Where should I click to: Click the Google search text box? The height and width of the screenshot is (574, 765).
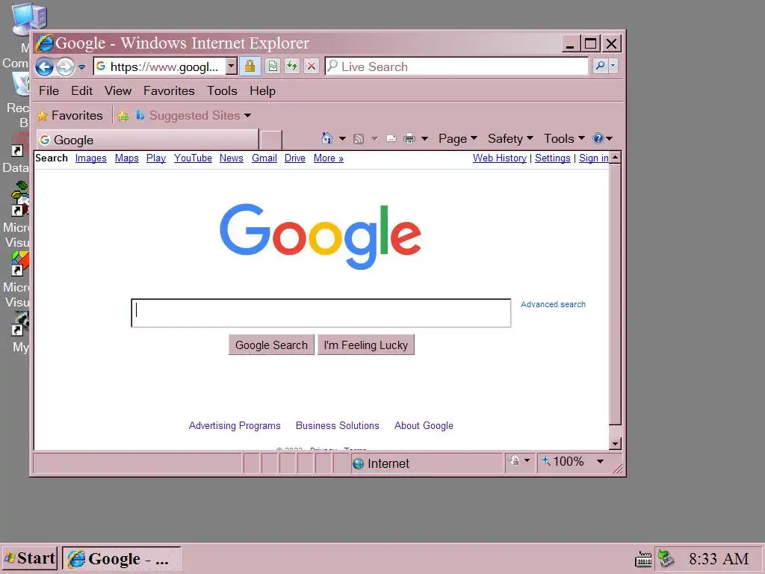(x=321, y=313)
